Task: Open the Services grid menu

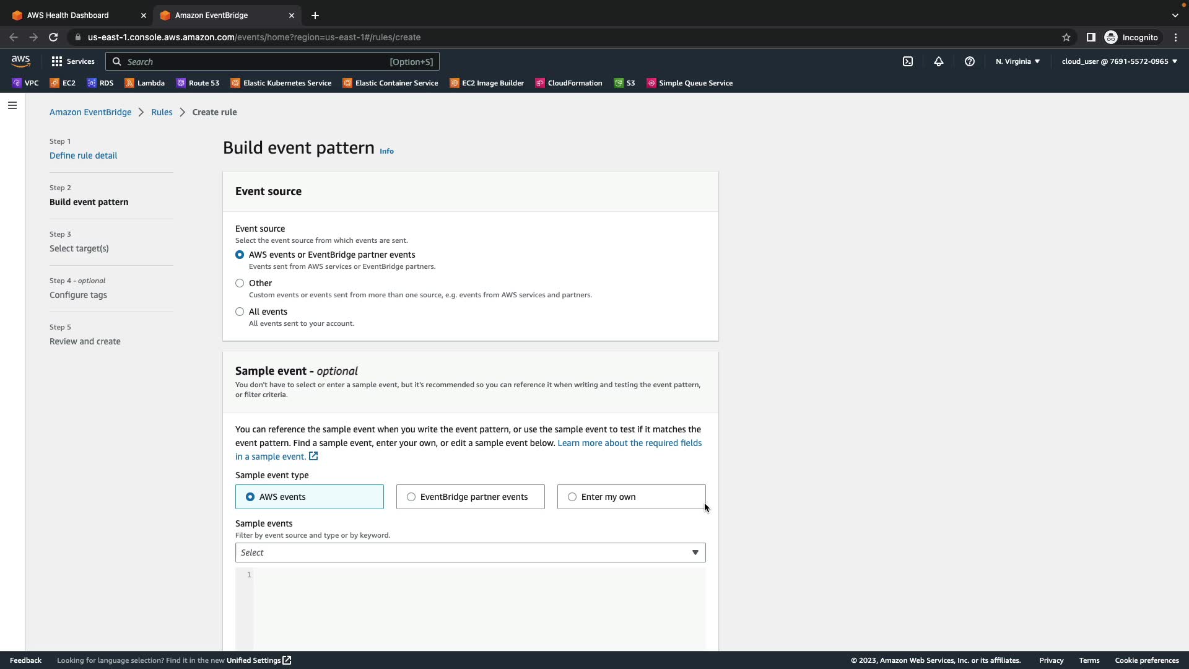Action: (73, 61)
